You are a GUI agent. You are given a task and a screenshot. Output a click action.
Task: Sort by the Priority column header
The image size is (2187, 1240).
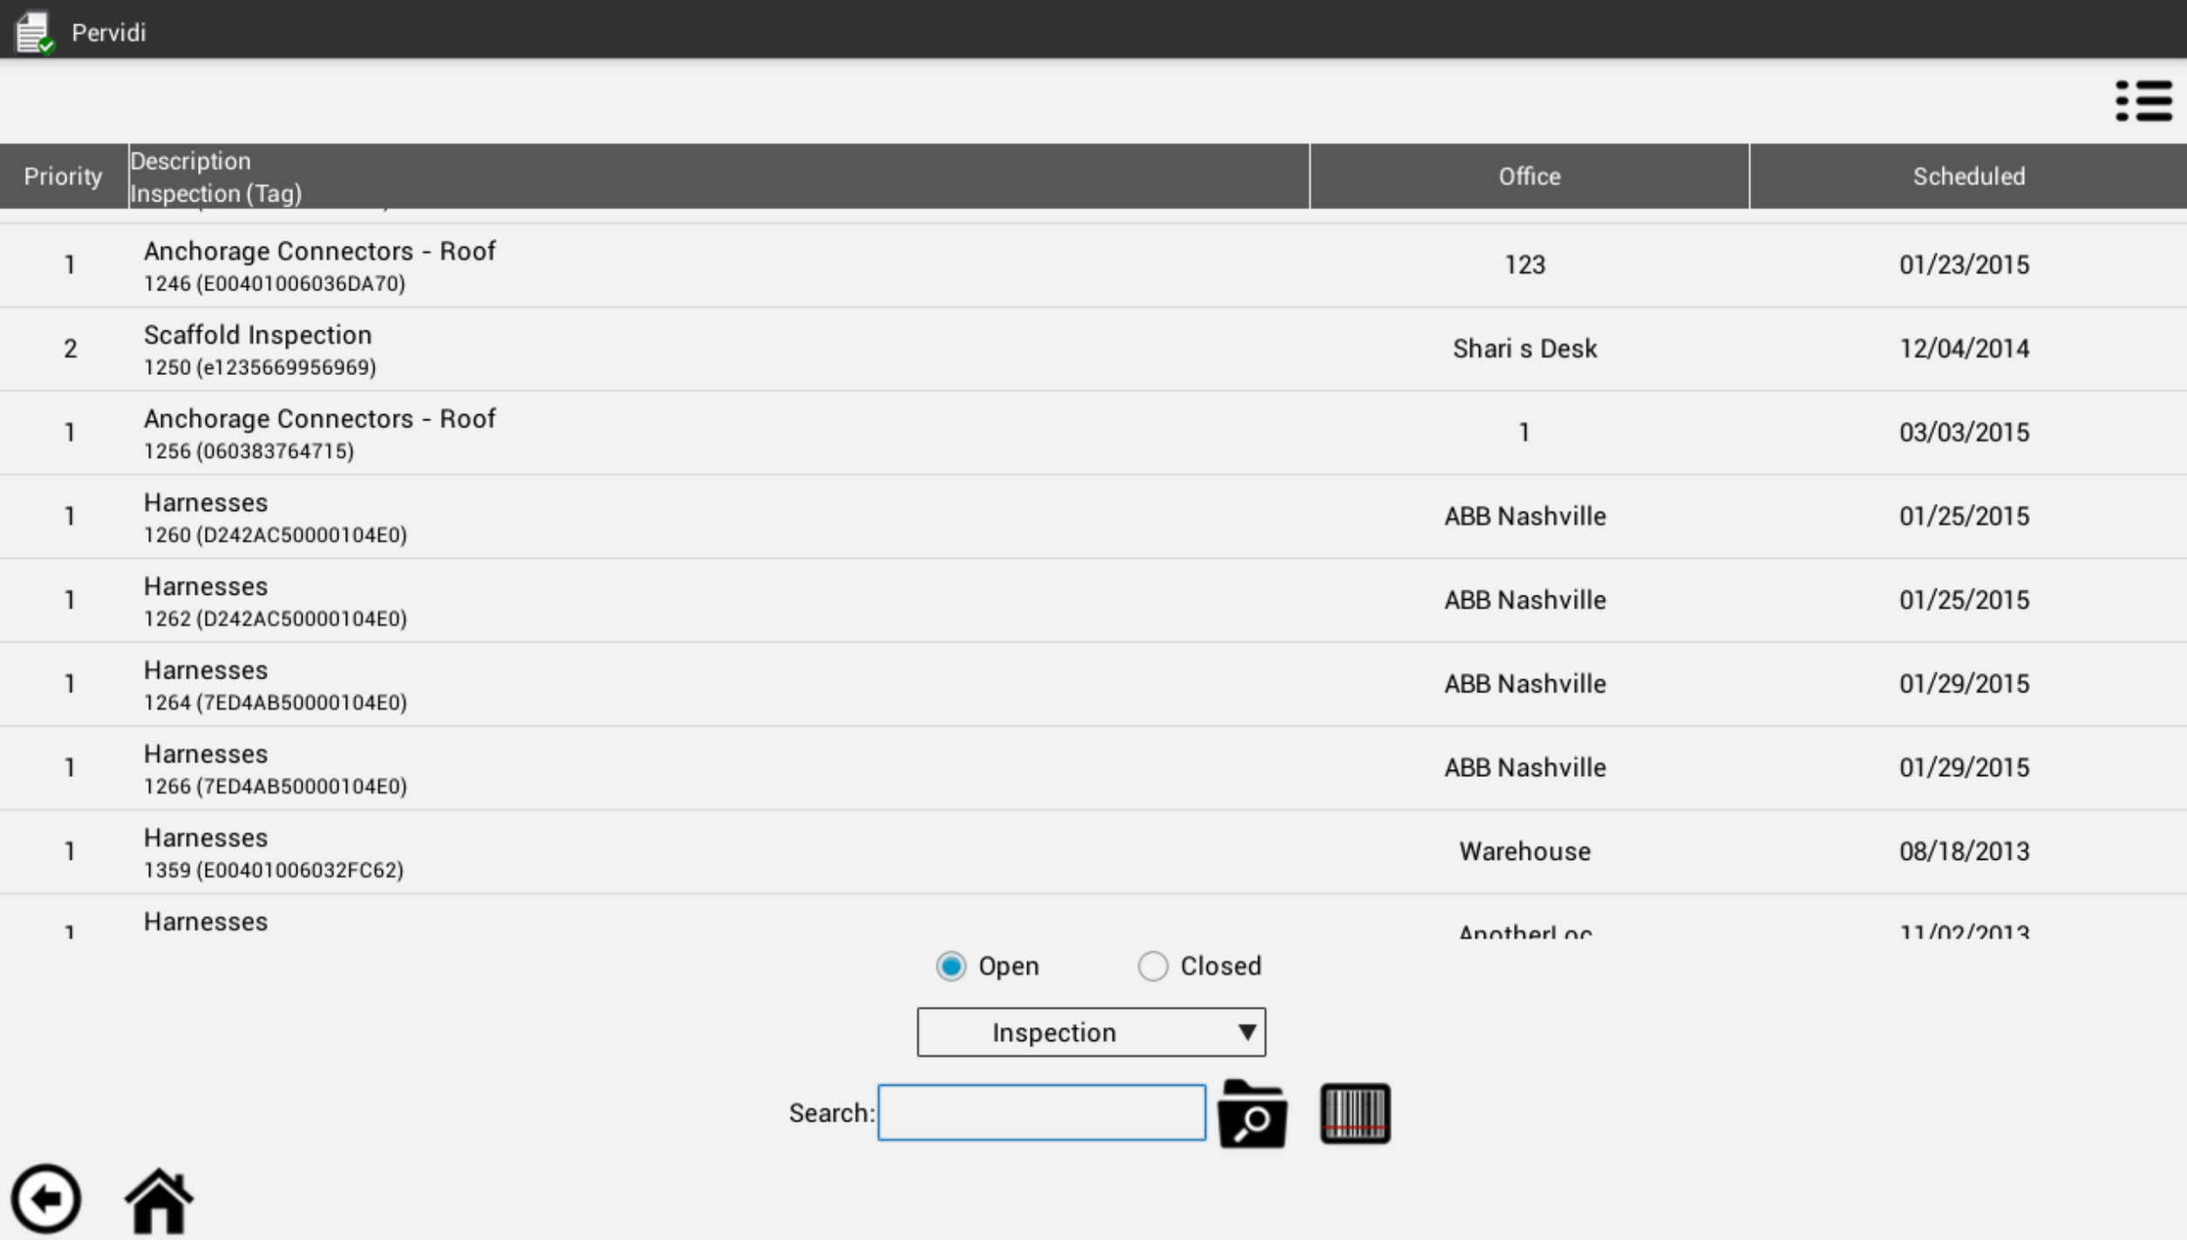tap(63, 176)
